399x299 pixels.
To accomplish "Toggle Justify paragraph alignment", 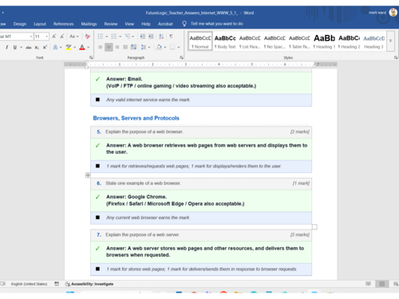I will click(x=125, y=47).
